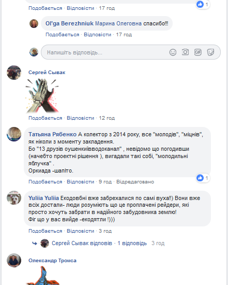Screen dimensions: 228x285
Task: Like the Yuliia Yuliia comment via Подобається
Action: pos(45,231)
